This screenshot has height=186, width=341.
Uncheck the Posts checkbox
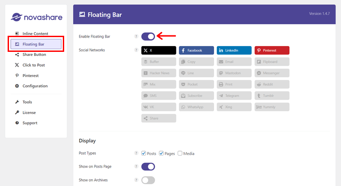(x=144, y=153)
